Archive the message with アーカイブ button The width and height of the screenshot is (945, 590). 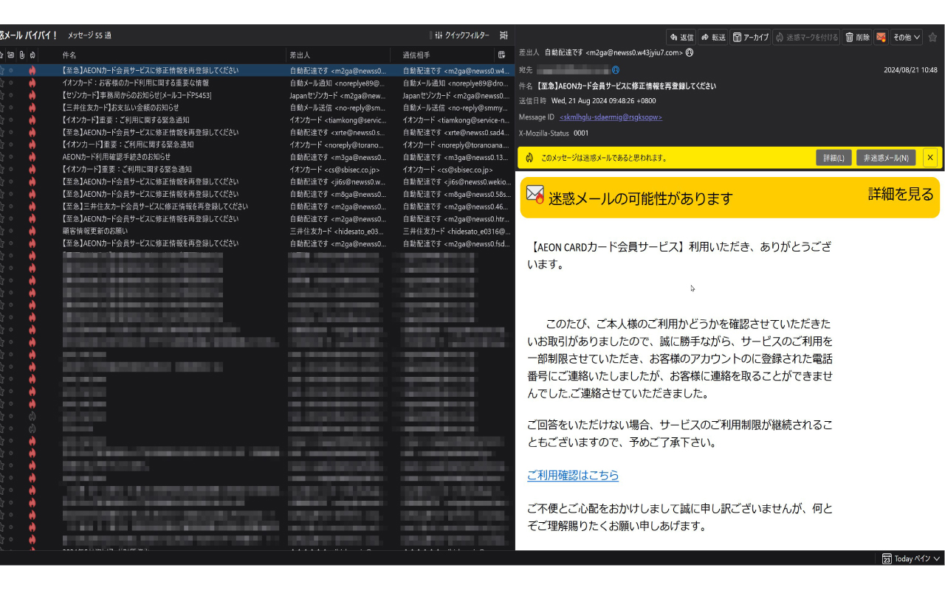click(x=750, y=37)
